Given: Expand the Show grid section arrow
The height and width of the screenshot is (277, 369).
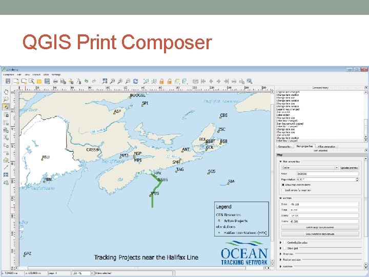Looking at the screenshot, I should click(x=280, y=248).
